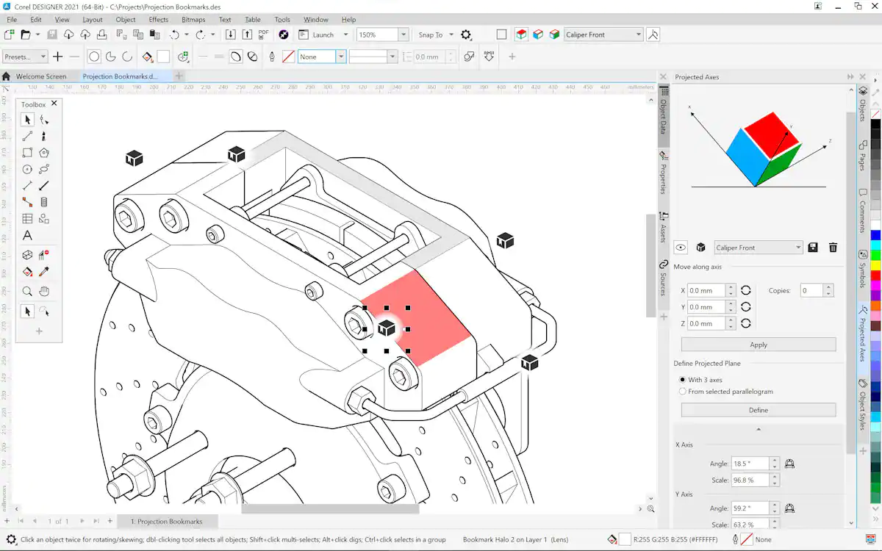This screenshot has height=551, width=882.
Task: Select the 'With 3 axes' radio button
Action: click(x=684, y=379)
